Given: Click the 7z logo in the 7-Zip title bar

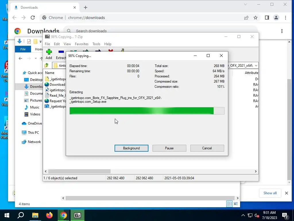Looking at the screenshot, I should (47, 37).
